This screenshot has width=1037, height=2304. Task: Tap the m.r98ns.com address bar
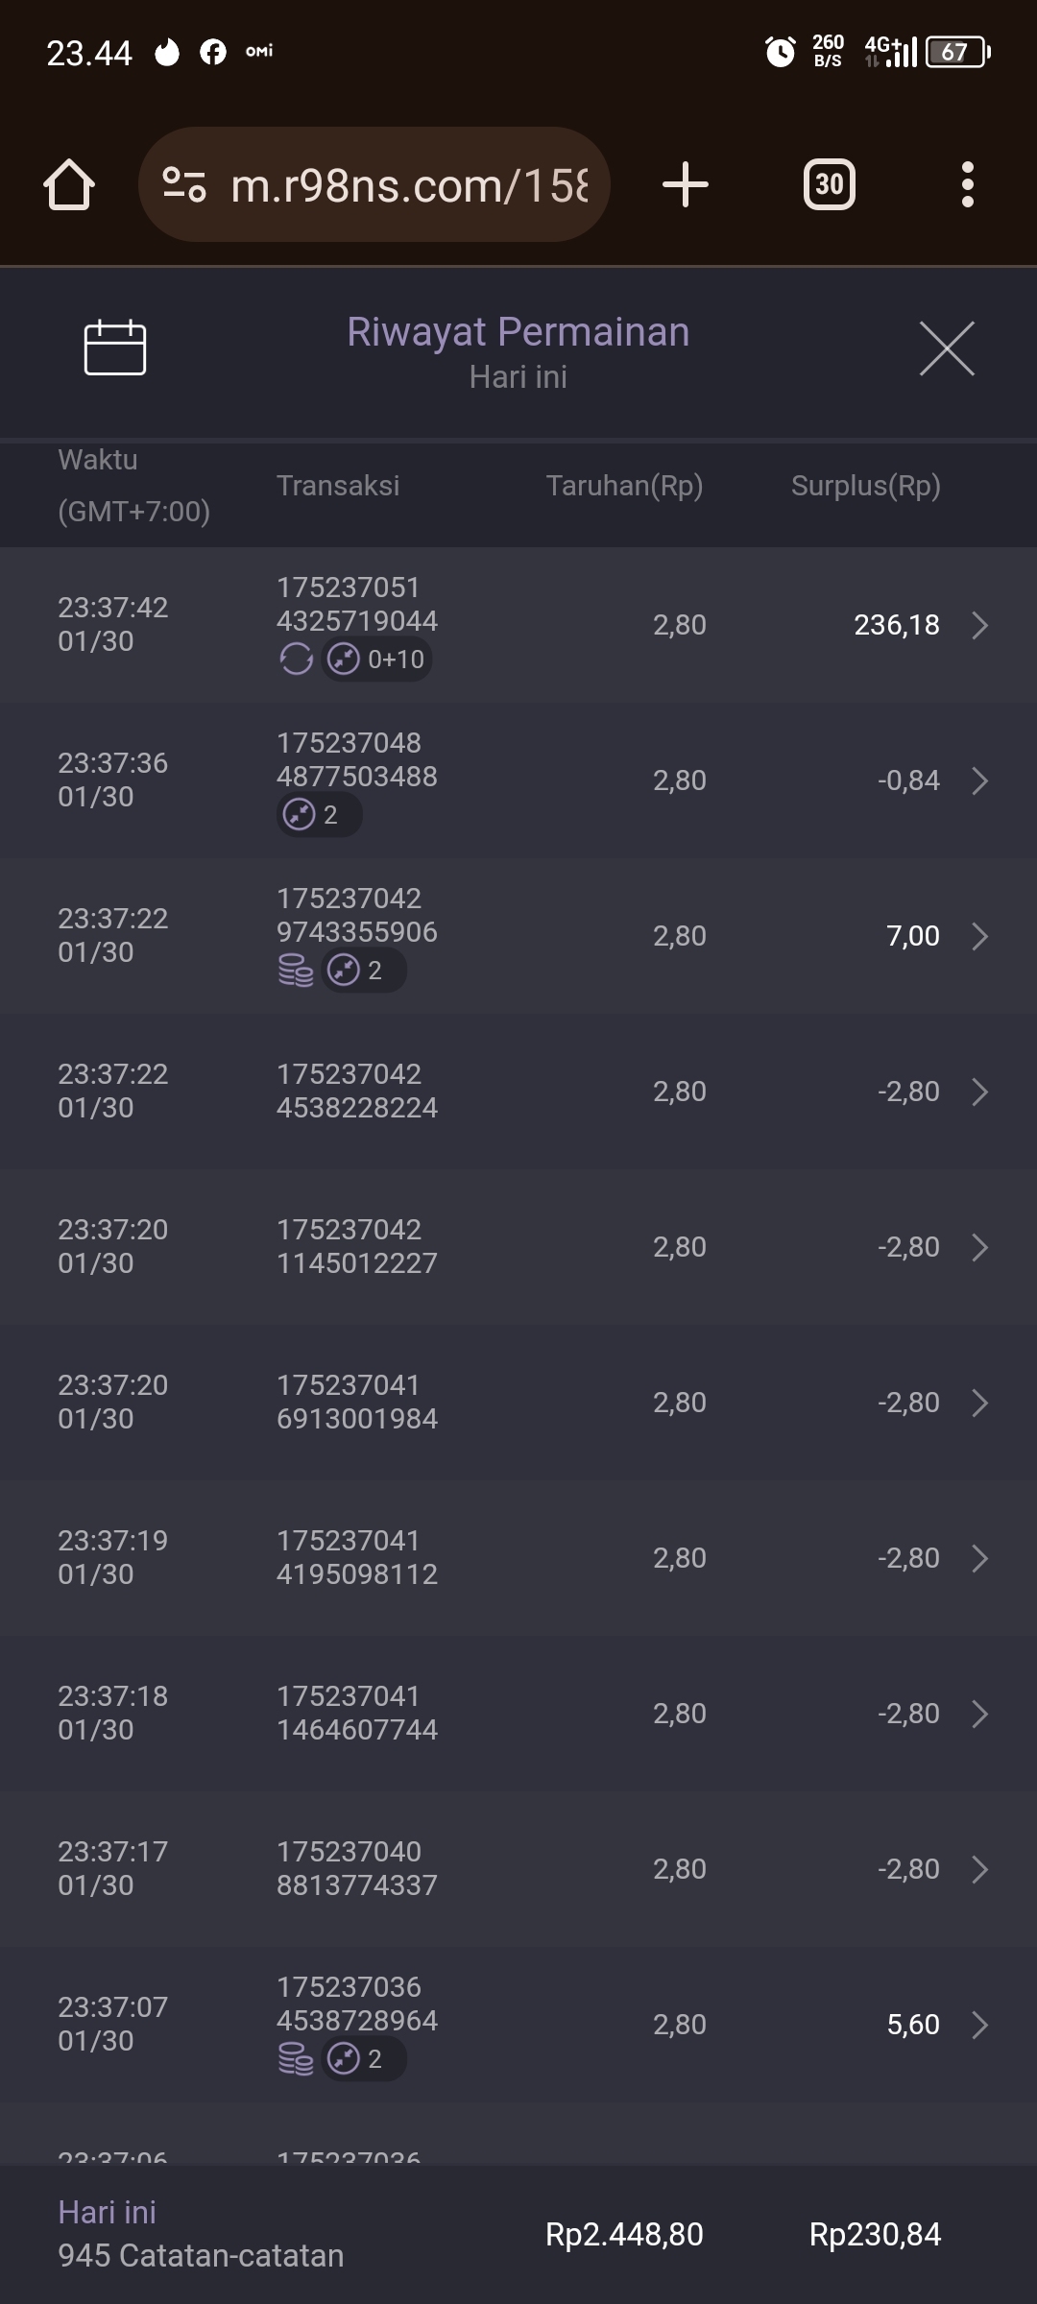[408, 184]
